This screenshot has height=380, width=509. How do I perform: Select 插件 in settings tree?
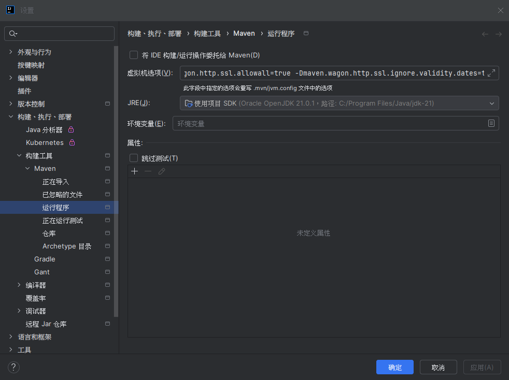(24, 91)
